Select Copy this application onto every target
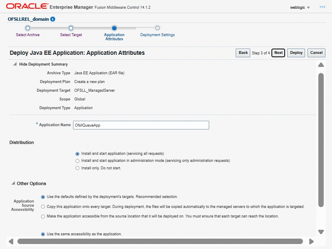Viewport: 332px width, 249px height. pos(43,207)
